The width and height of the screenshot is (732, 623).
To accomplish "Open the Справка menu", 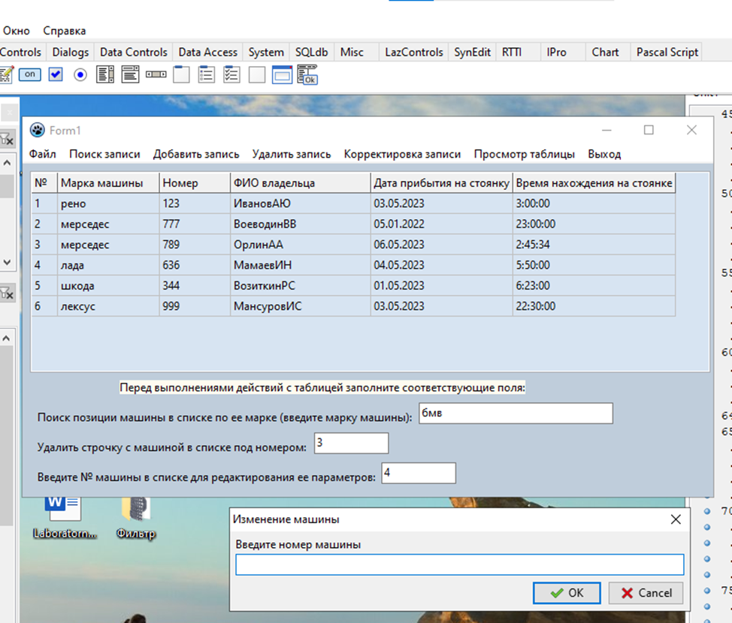I will (64, 31).
